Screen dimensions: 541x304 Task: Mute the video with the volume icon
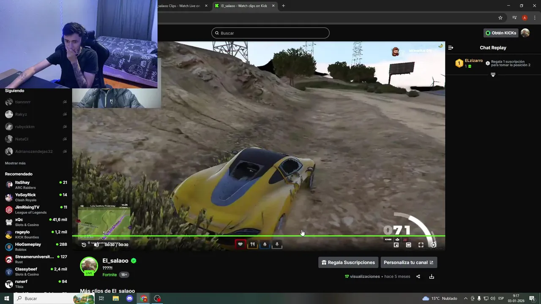pyautogui.click(x=96, y=244)
